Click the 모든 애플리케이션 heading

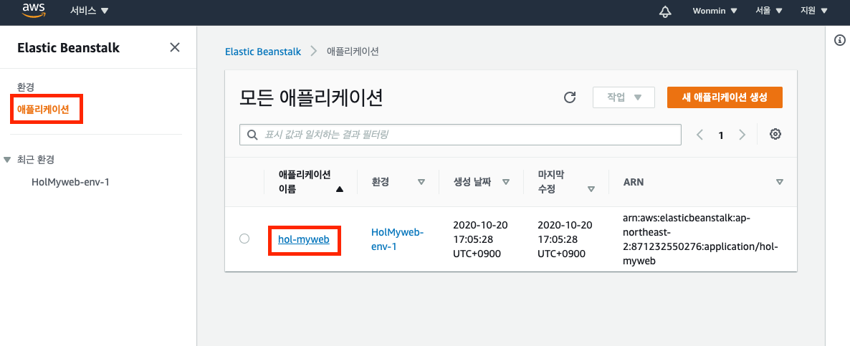click(311, 98)
